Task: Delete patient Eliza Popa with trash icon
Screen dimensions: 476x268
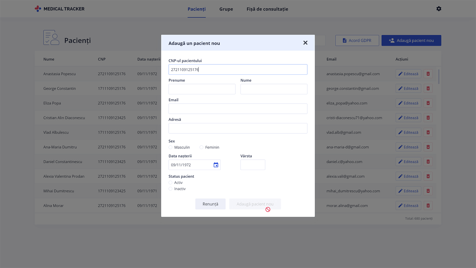Action: point(428,103)
